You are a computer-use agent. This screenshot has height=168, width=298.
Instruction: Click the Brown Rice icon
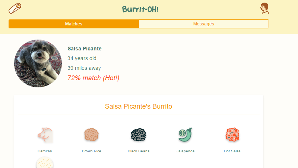[x=91, y=135]
